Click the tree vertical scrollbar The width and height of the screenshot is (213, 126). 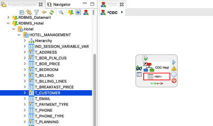pyautogui.click(x=95, y=89)
